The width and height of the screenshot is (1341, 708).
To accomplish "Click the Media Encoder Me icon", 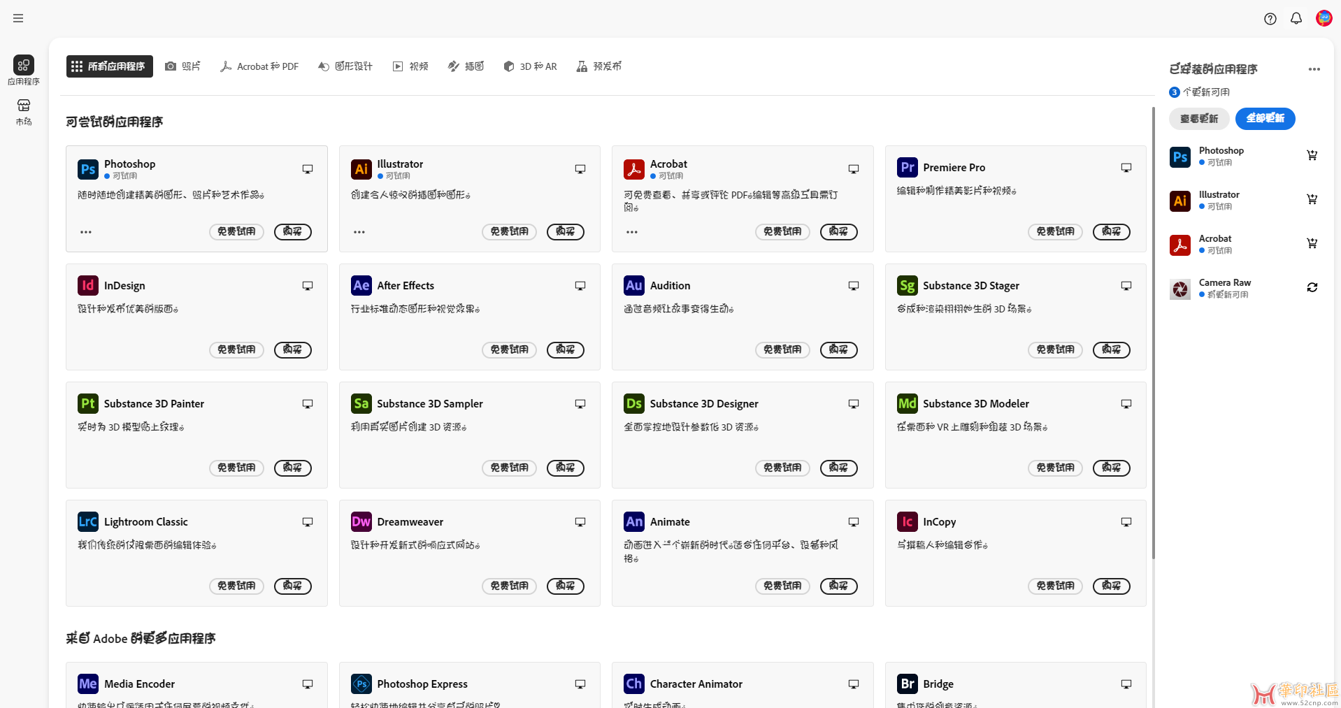I will pyautogui.click(x=88, y=684).
